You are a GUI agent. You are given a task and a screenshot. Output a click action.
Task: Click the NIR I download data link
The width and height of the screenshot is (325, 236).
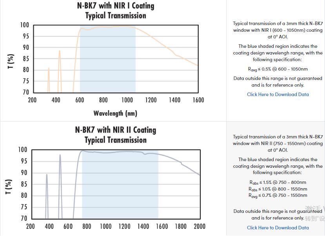coord(278,94)
